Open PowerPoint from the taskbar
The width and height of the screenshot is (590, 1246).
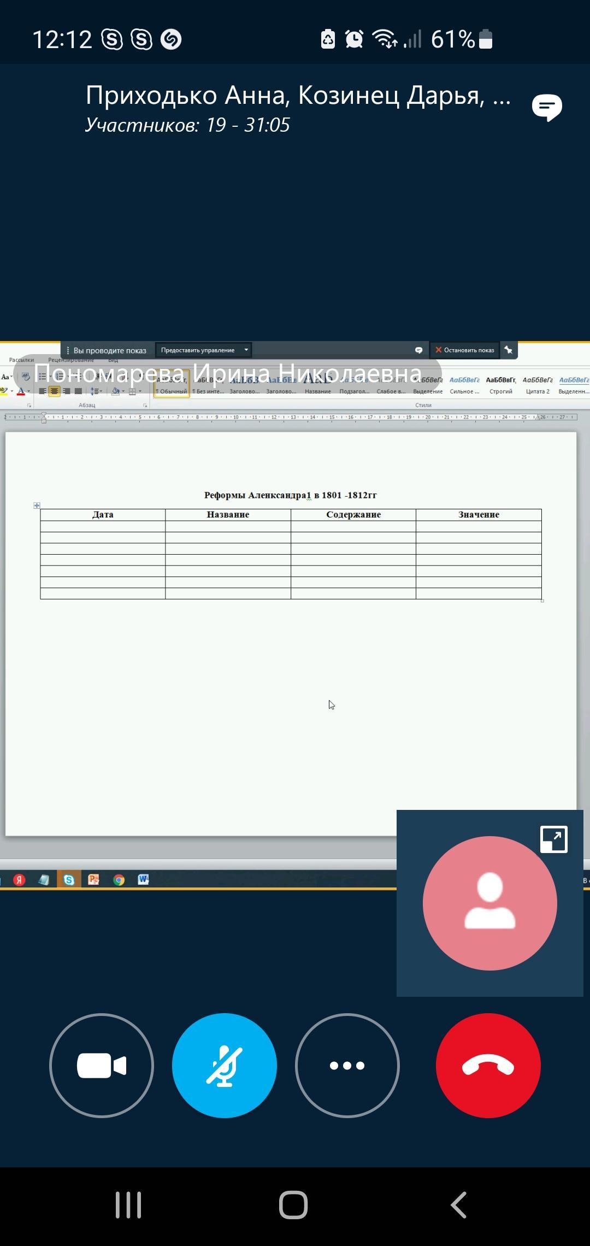click(94, 880)
